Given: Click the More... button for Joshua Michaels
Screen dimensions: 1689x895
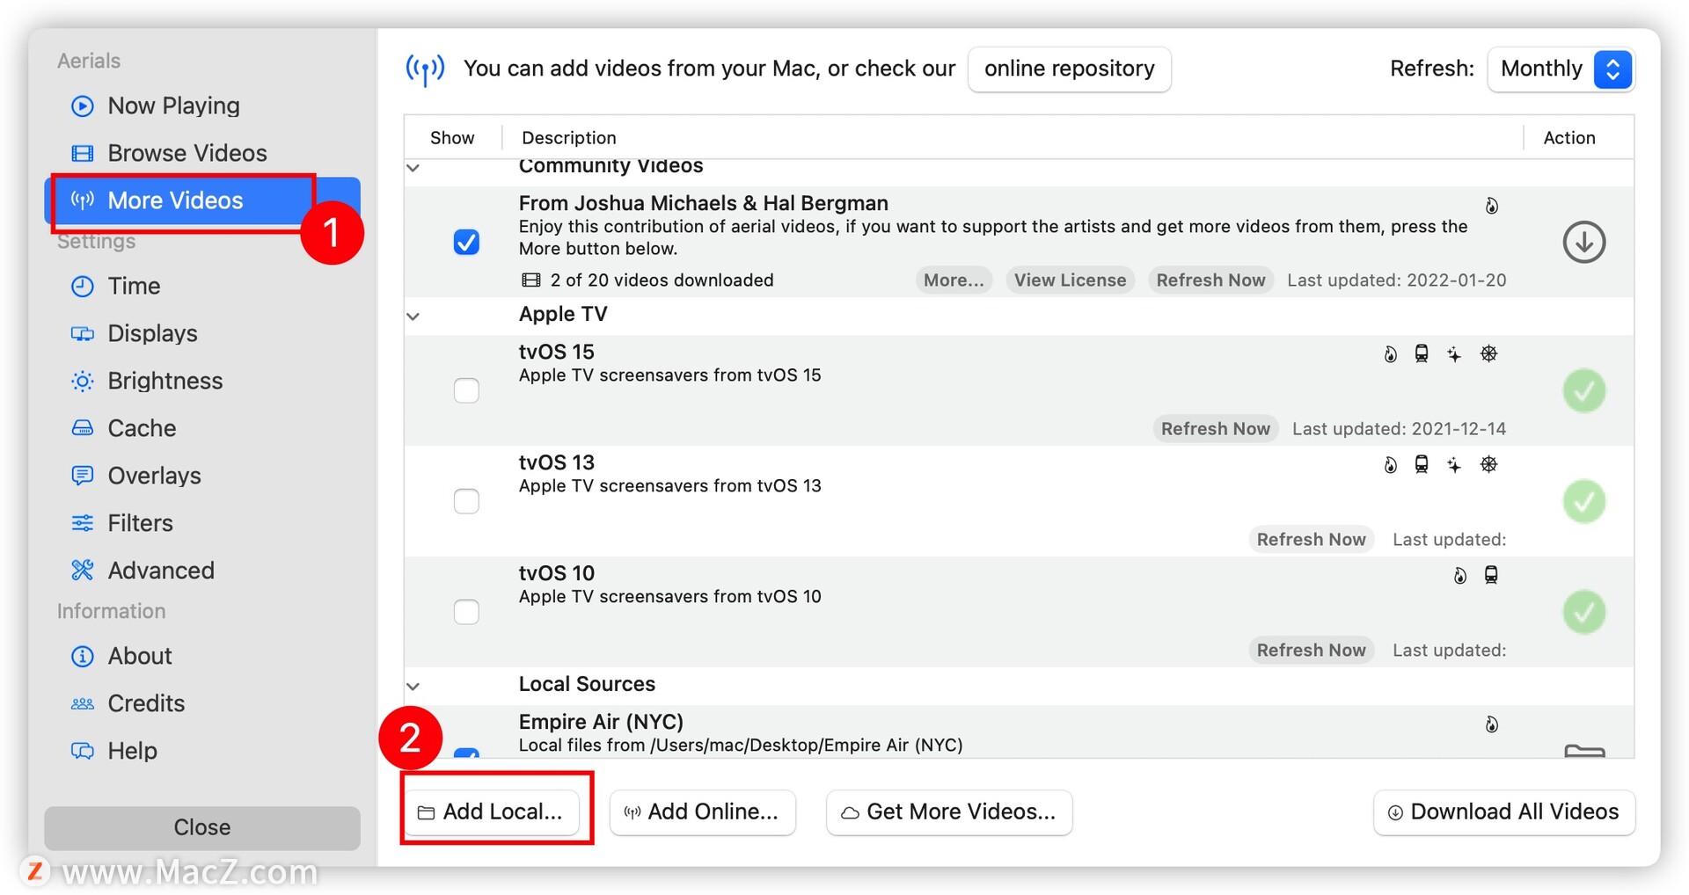Looking at the screenshot, I should pos(954,280).
